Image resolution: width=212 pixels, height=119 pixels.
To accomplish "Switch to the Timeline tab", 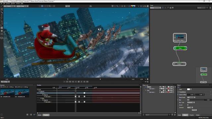I will pos(46,115).
